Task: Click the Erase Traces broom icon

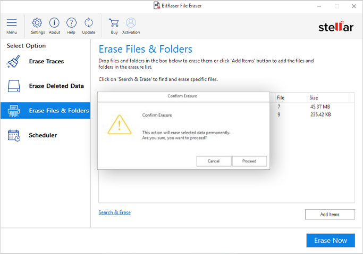Action: point(13,61)
